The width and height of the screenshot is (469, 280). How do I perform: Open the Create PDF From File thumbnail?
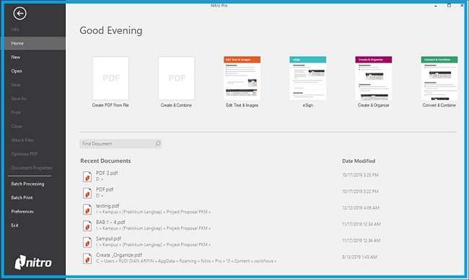coord(110,78)
